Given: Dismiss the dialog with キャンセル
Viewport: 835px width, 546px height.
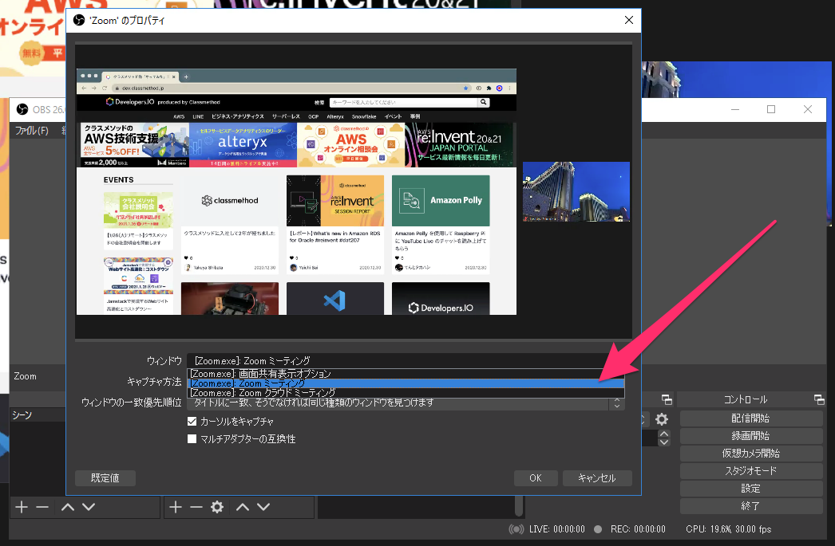Looking at the screenshot, I should pos(597,478).
